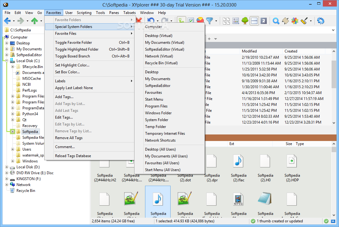Select the Softpedia (2).HDP file thumbnail

pos(292,168)
